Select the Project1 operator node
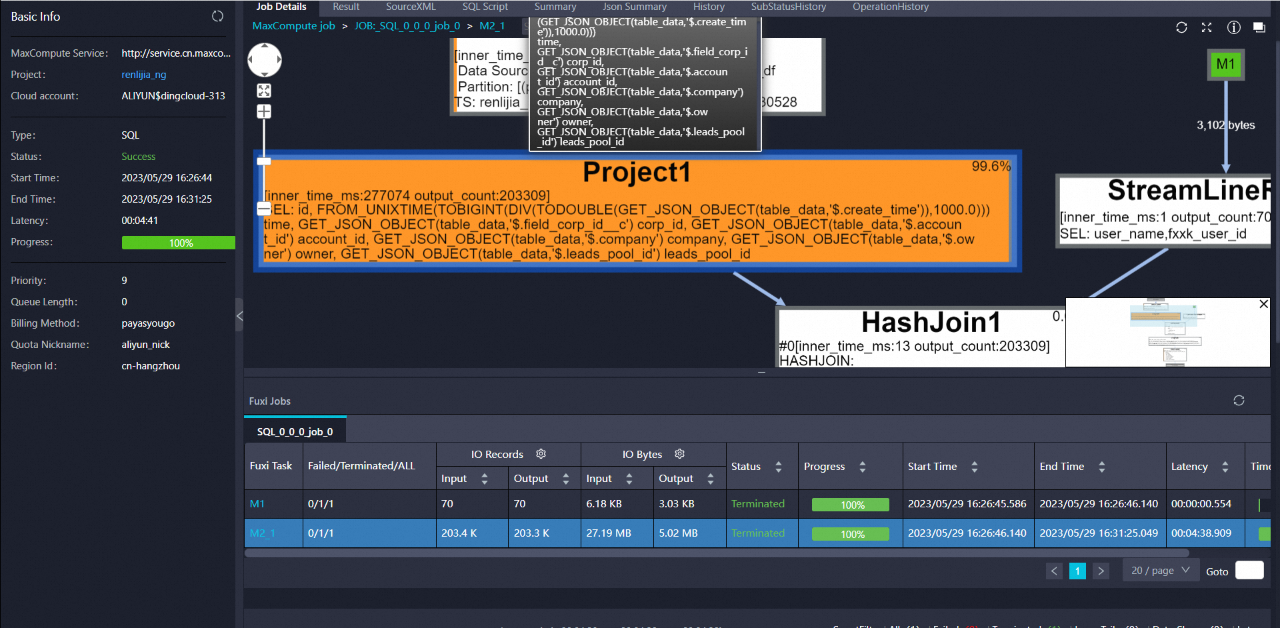The width and height of the screenshot is (1280, 628). point(637,210)
